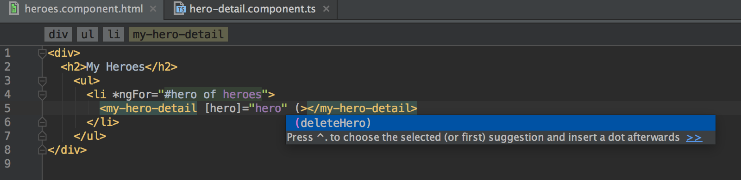Select the ul breadcrumb

tap(87, 34)
